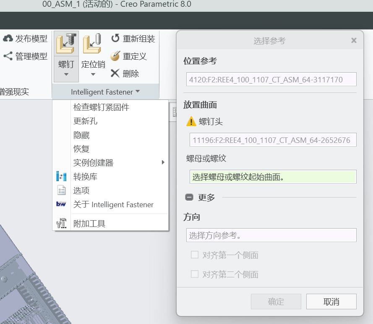Close the 选择参考 dialog
The image size is (373, 324).
click(354, 40)
